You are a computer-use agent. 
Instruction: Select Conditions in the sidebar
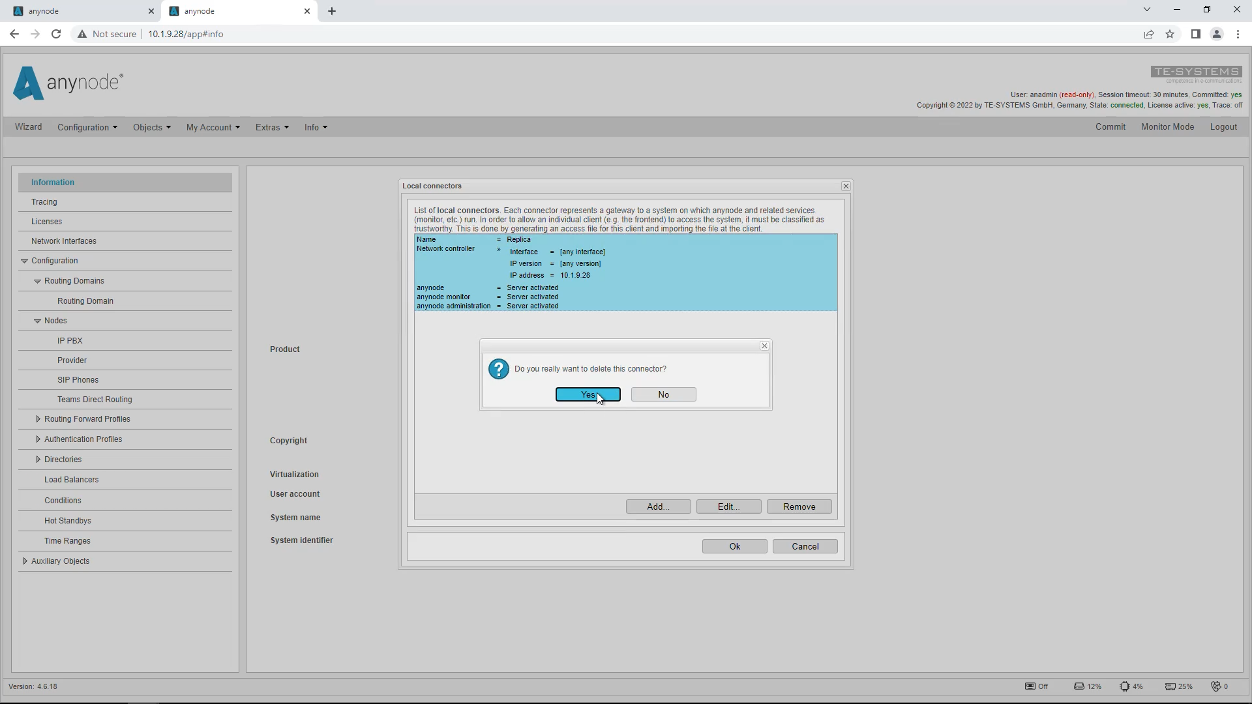coord(125,501)
